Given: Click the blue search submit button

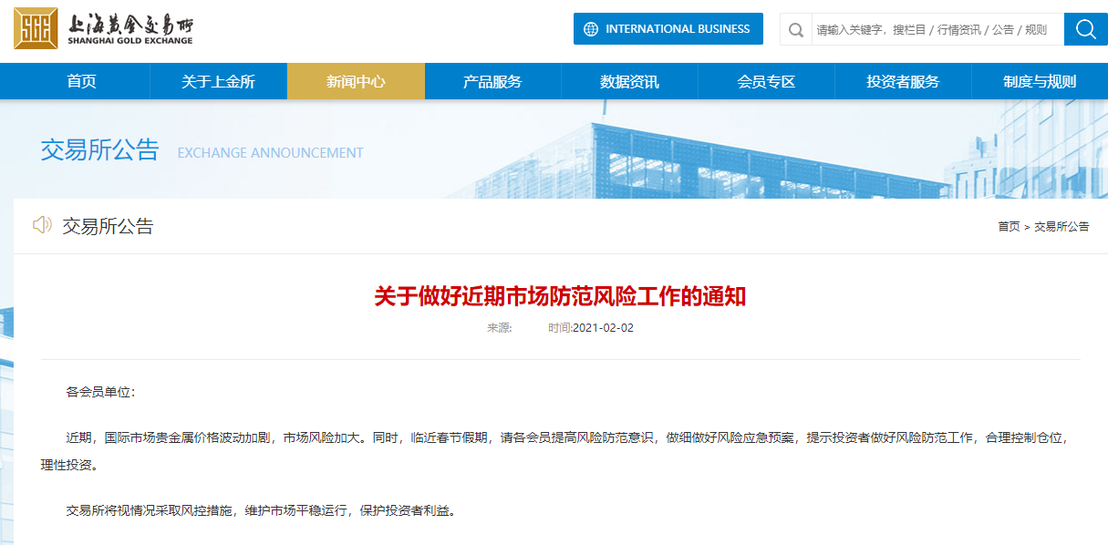Looking at the screenshot, I should click(1085, 29).
